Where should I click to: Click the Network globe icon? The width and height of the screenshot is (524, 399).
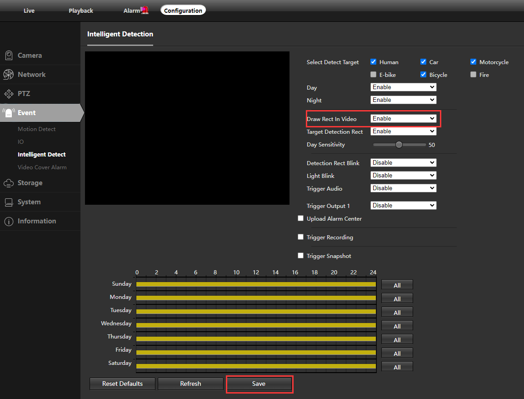9,75
